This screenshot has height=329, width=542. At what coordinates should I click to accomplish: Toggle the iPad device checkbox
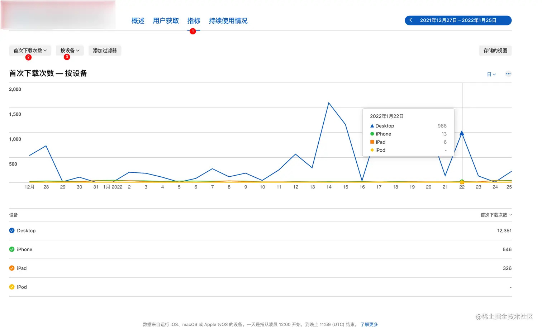(12, 268)
